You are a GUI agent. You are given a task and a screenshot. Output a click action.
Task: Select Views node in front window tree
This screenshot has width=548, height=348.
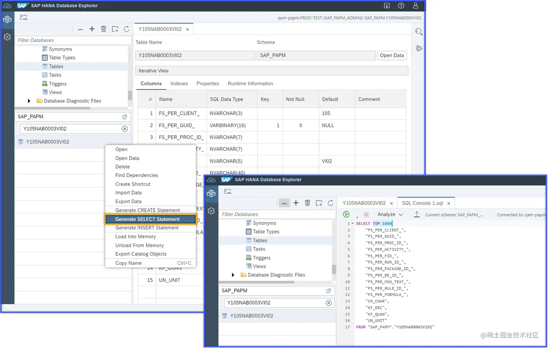tap(259, 267)
